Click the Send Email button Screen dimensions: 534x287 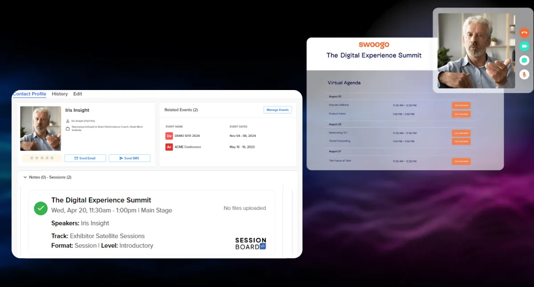85,158
